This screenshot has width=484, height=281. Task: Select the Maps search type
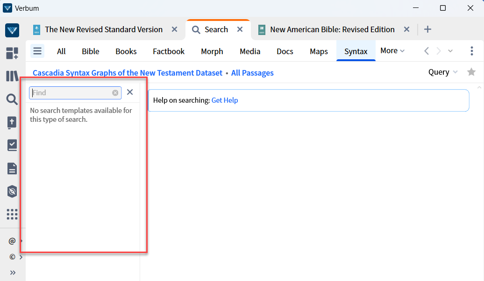tap(319, 51)
